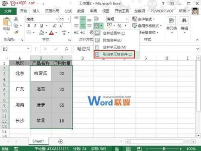Select the Format Painter brush icon

(16, 32)
